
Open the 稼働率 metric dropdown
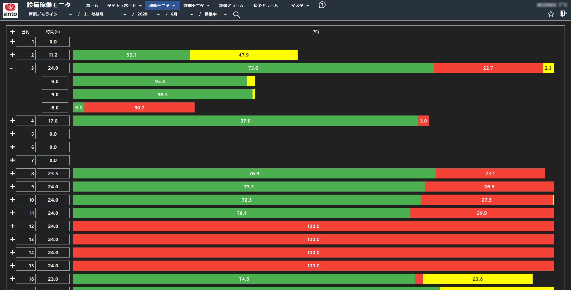215,14
